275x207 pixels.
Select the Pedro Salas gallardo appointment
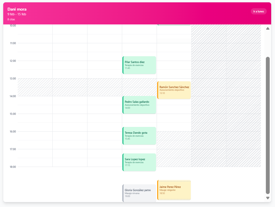coord(139,105)
